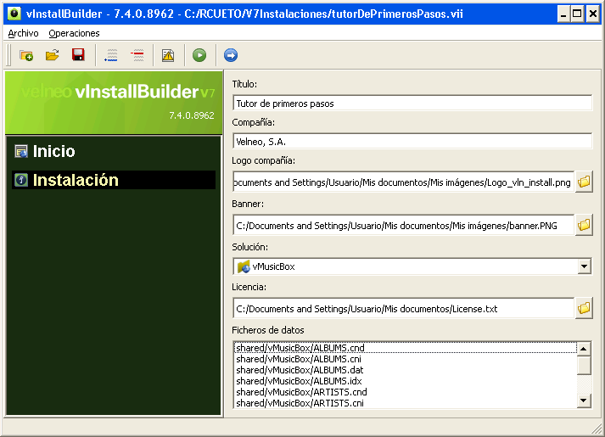Click the remove line toolbar icon
Screen dimensions: 605x437
pyautogui.click(x=137, y=55)
